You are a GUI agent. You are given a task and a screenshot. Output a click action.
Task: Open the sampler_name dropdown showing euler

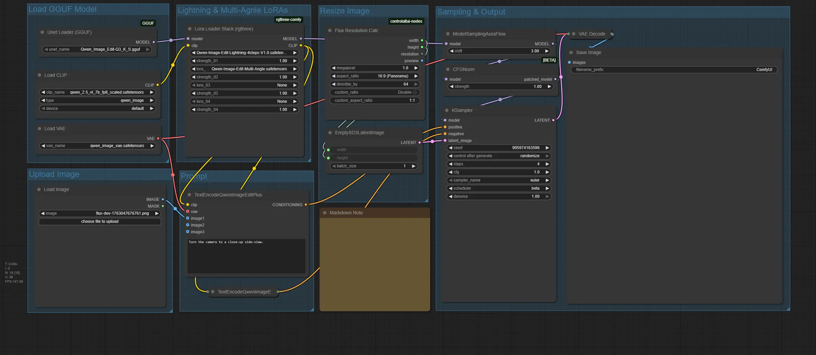[499, 180]
